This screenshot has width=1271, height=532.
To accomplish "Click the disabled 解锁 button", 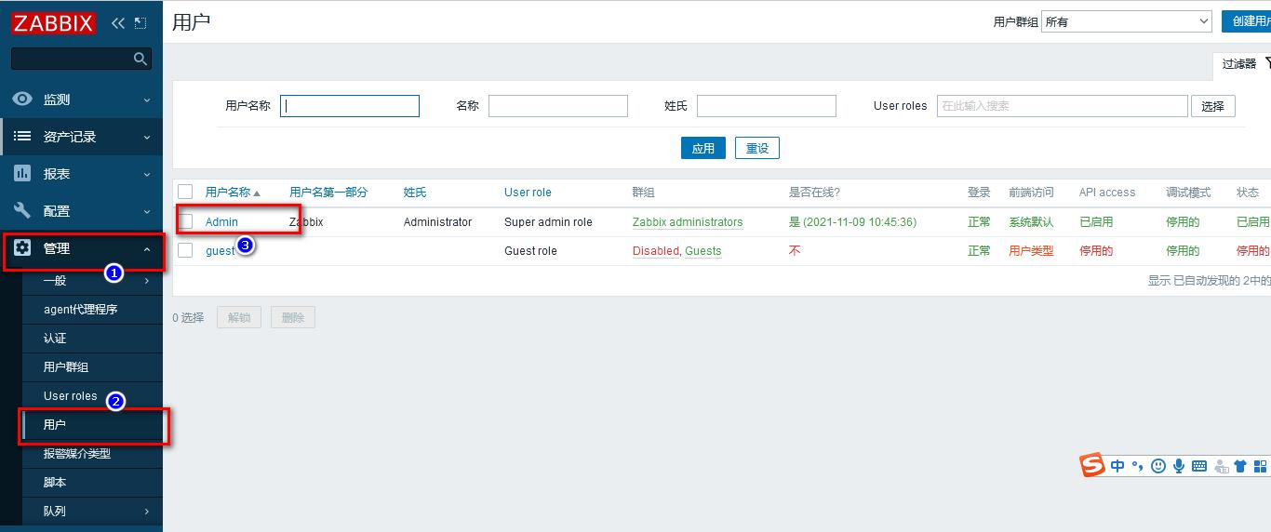I will point(239,317).
